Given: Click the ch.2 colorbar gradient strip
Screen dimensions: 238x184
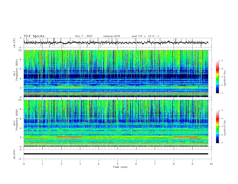Looking at the screenshot, I should 217,127.
